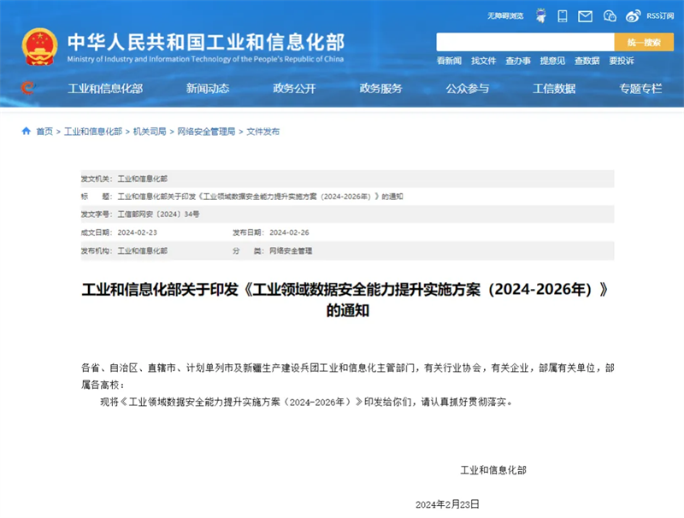Select the 找文件 search category

pos(483,61)
